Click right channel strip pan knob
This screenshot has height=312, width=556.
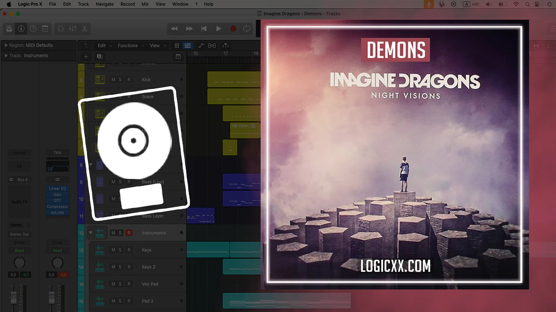[57, 262]
